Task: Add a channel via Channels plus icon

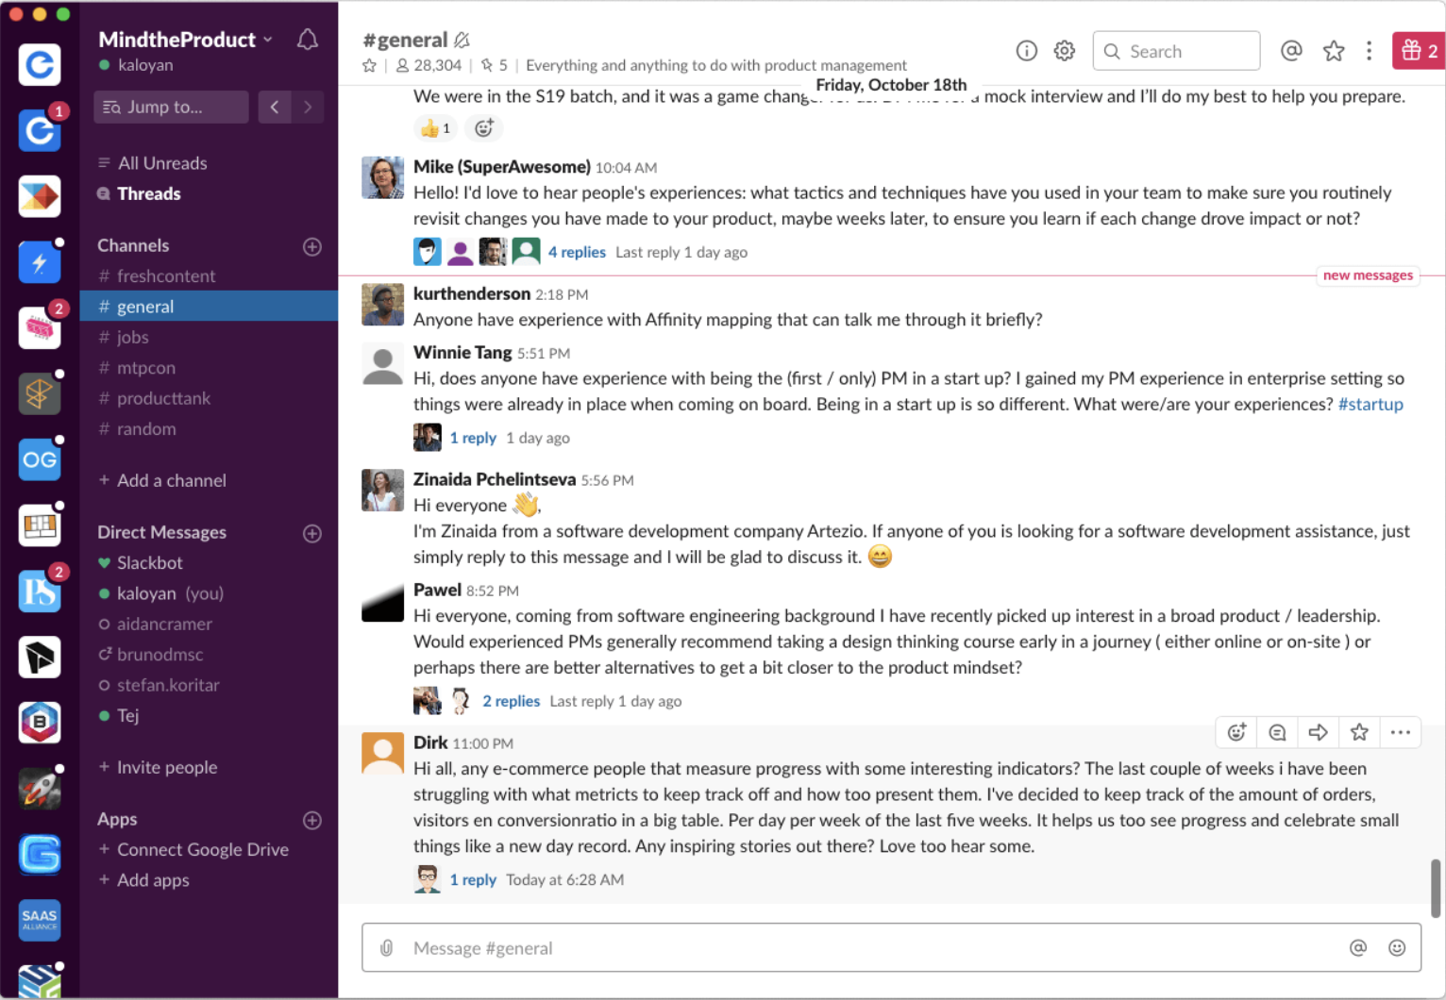Action: 312,246
